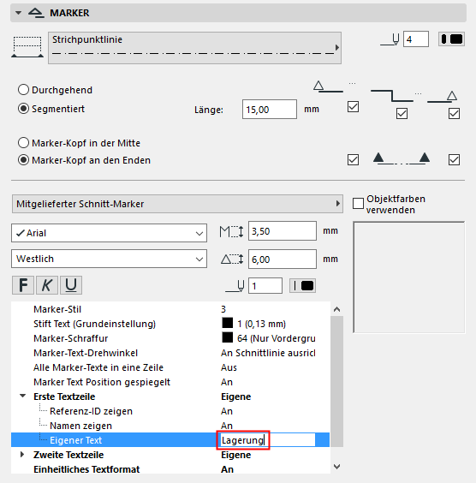Open the text pen color swatch

(303, 286)
